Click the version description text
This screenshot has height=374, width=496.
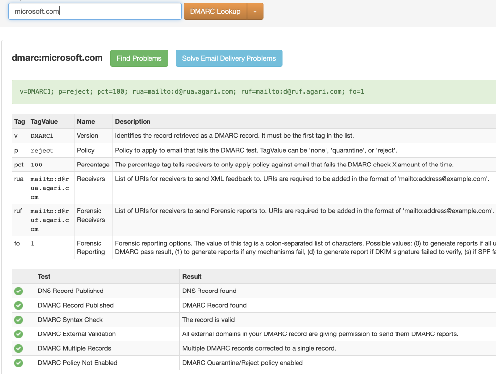pyautogui.click(x=235, y=136)
